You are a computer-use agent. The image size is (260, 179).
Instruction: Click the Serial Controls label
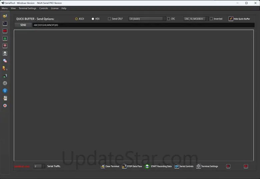pos(186,166)
